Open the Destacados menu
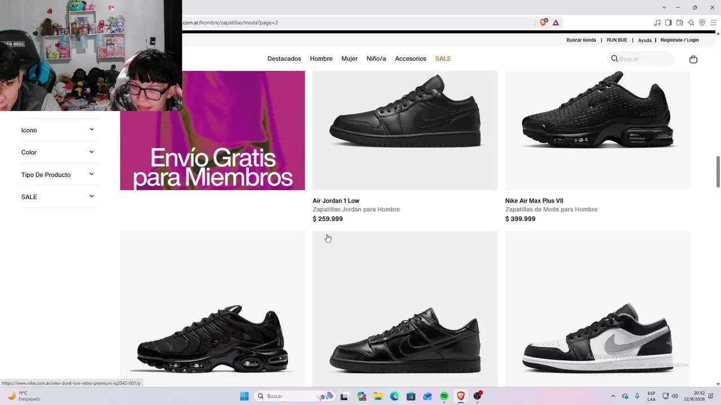This screenshot has height=405, width=721. pos(284,58)
